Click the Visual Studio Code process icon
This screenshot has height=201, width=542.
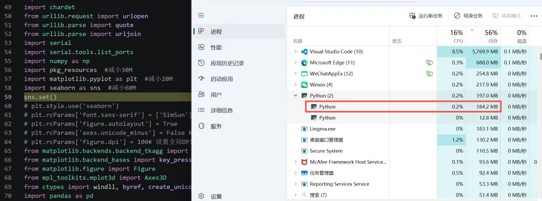pos(304,51)
